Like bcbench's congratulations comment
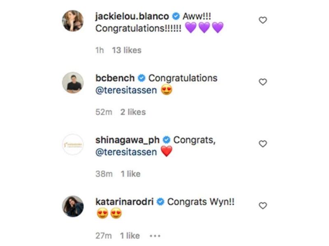The image size is (329, 246). click(x=262, y=82)
